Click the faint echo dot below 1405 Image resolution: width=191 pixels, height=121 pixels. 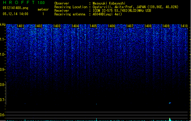coord(97,104)
